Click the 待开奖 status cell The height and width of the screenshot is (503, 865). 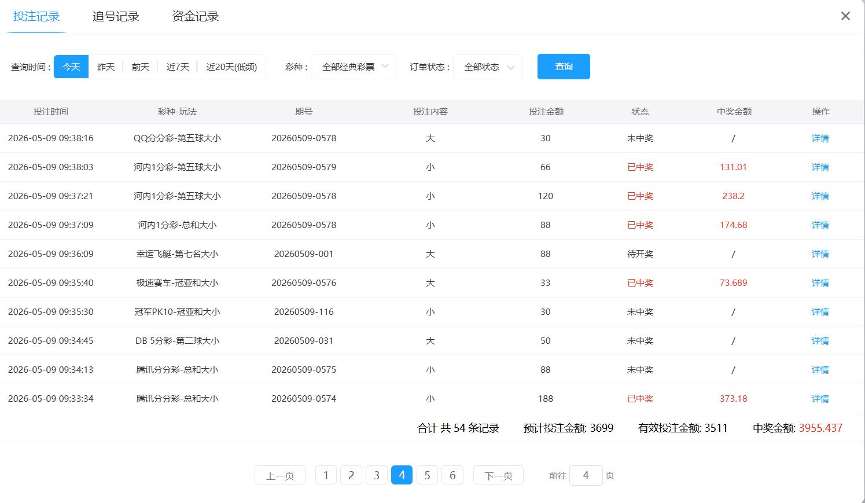[x=640, y=254]
